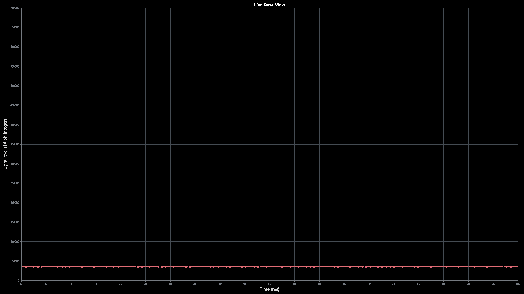Click the 40 ms x-axis tick label
Screen dimensions: 524x294
tap(220, 284)
